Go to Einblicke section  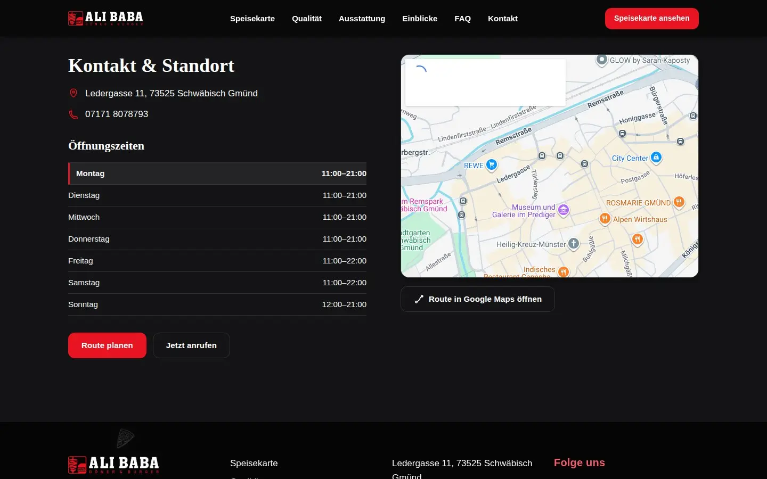(x=420, y=19)
